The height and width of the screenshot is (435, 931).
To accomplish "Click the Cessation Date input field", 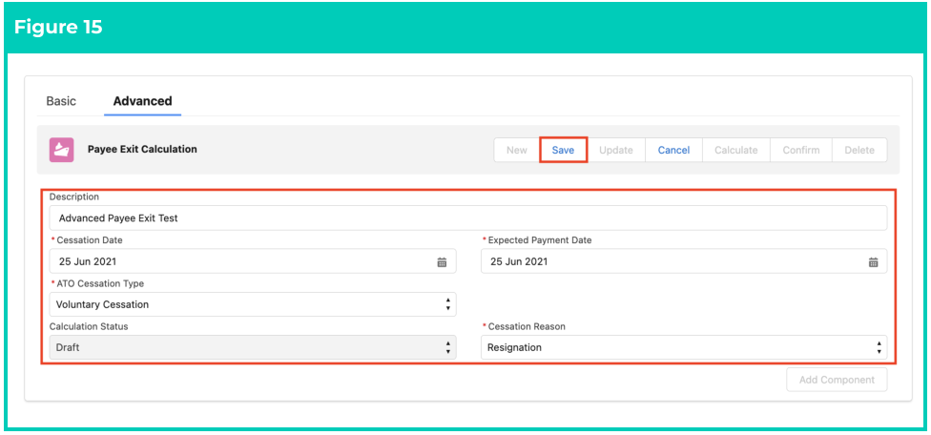I will coord(253,261).
